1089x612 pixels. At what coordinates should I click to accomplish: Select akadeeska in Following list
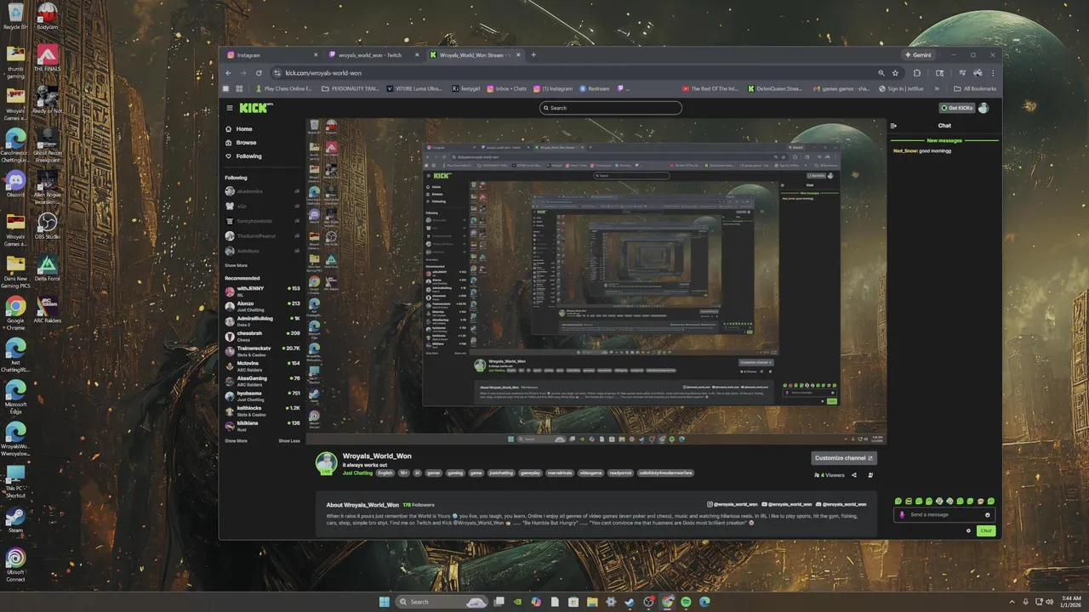click(x=262, y=191)
